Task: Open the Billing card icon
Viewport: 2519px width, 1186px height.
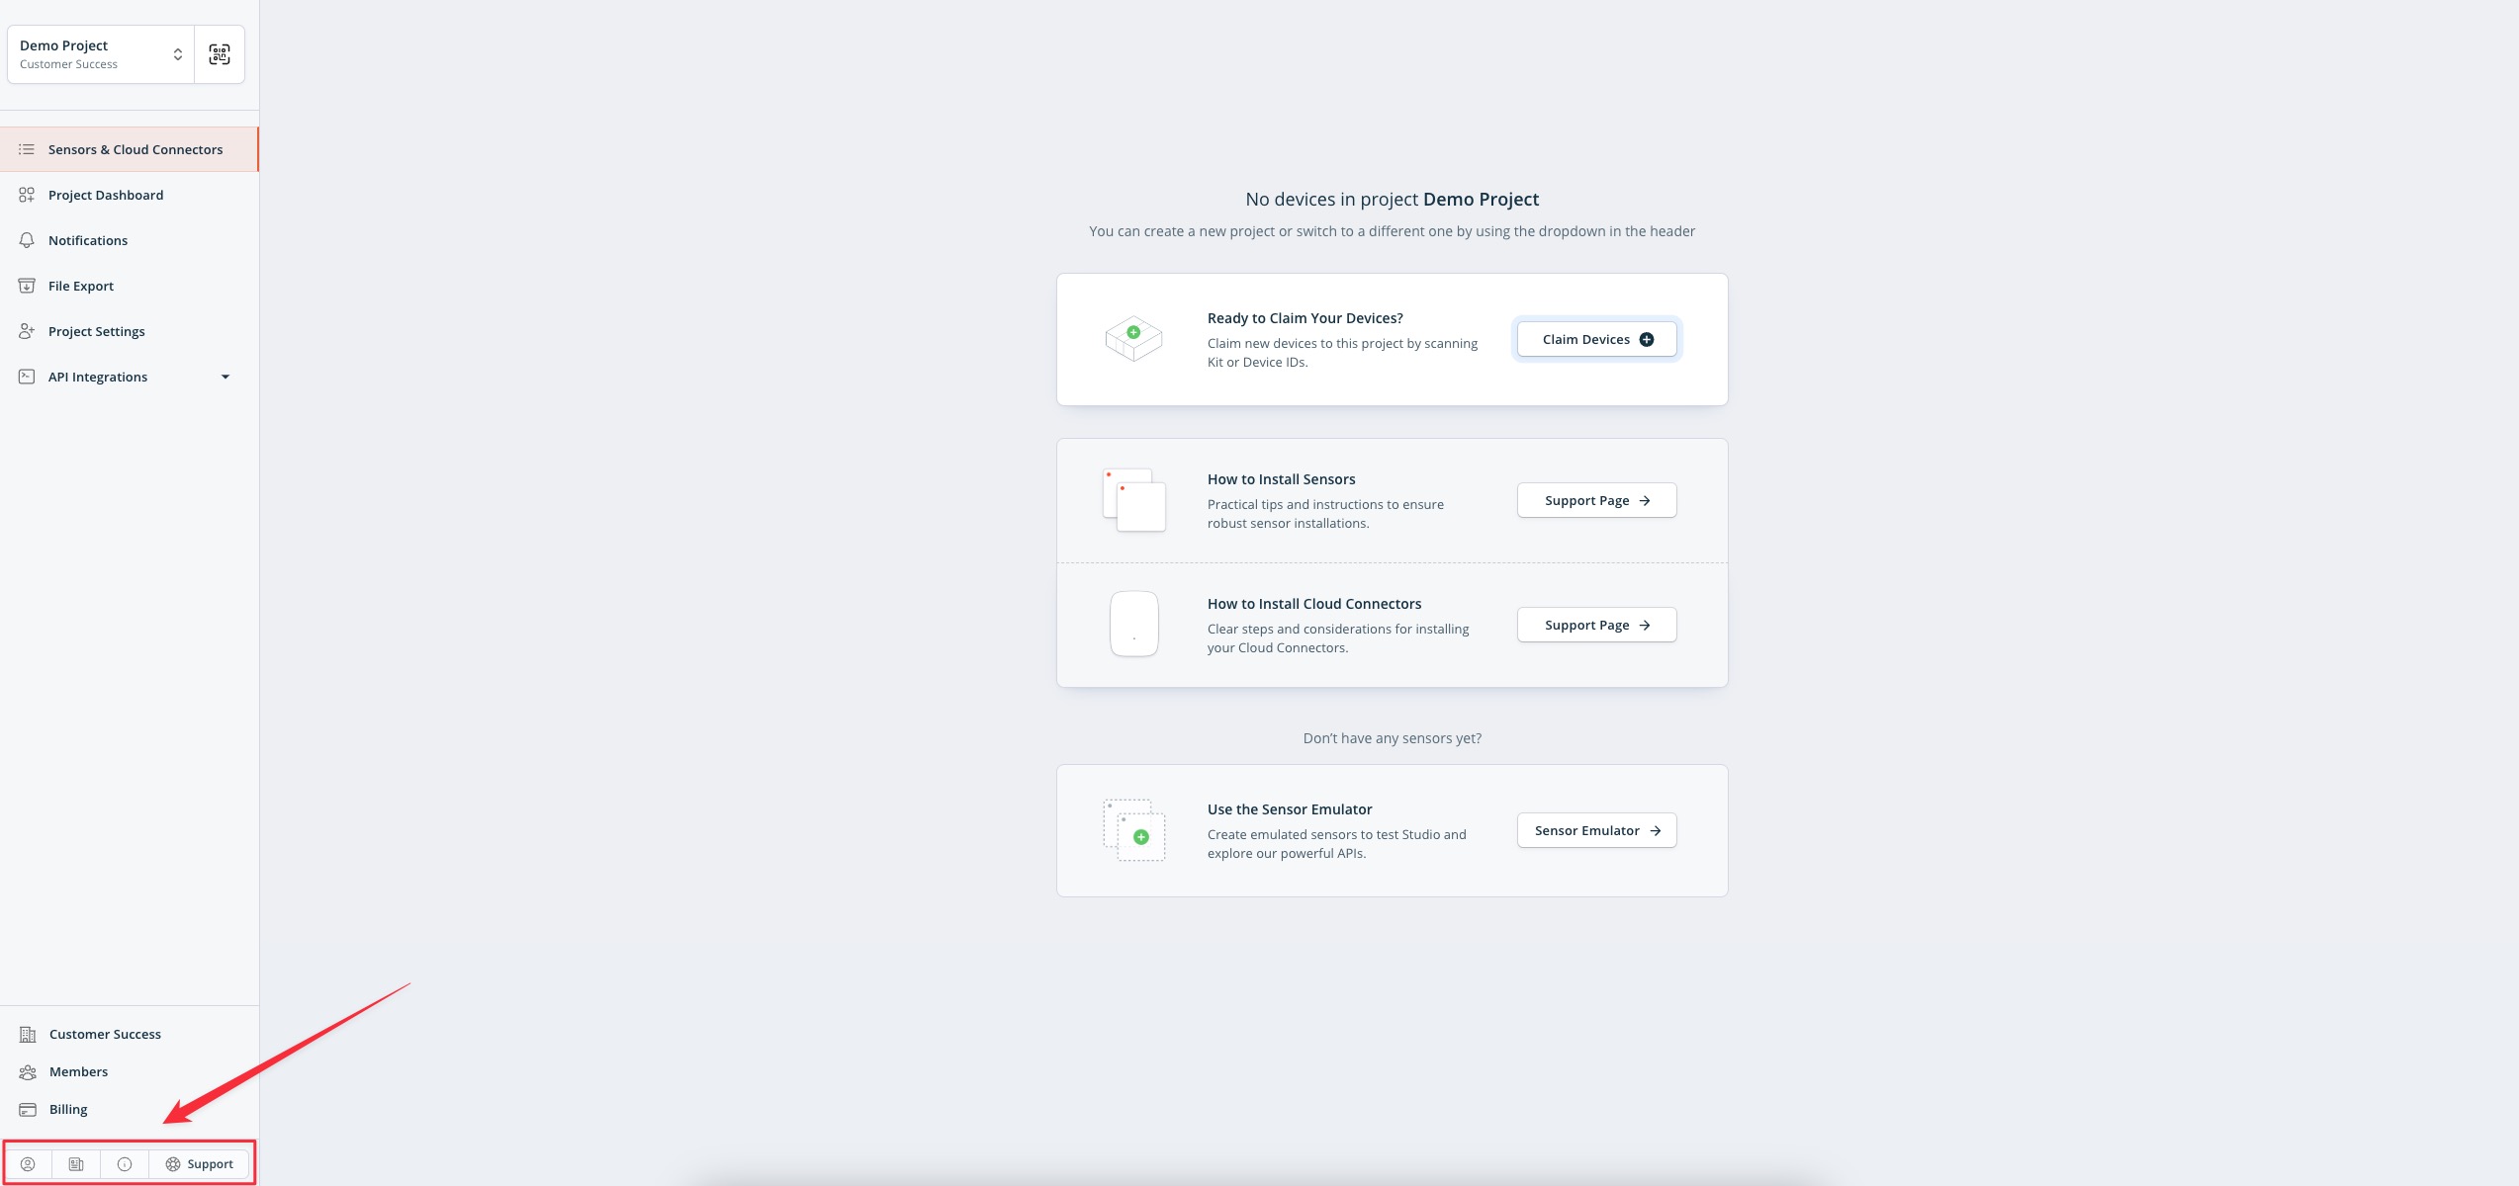Action: point(28,1110)
